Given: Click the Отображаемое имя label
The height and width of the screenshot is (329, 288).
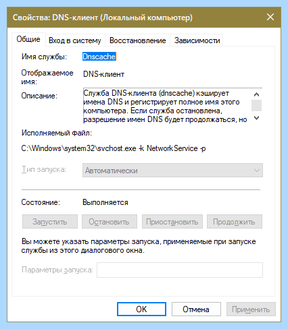Looking at the screenshot, I should [47, 77].
